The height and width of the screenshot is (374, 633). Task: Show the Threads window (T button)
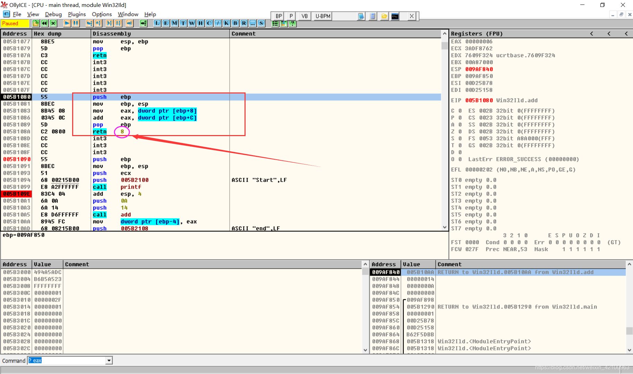(x=183, y=23)
